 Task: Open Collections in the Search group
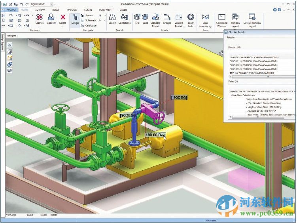coord(125,19)
